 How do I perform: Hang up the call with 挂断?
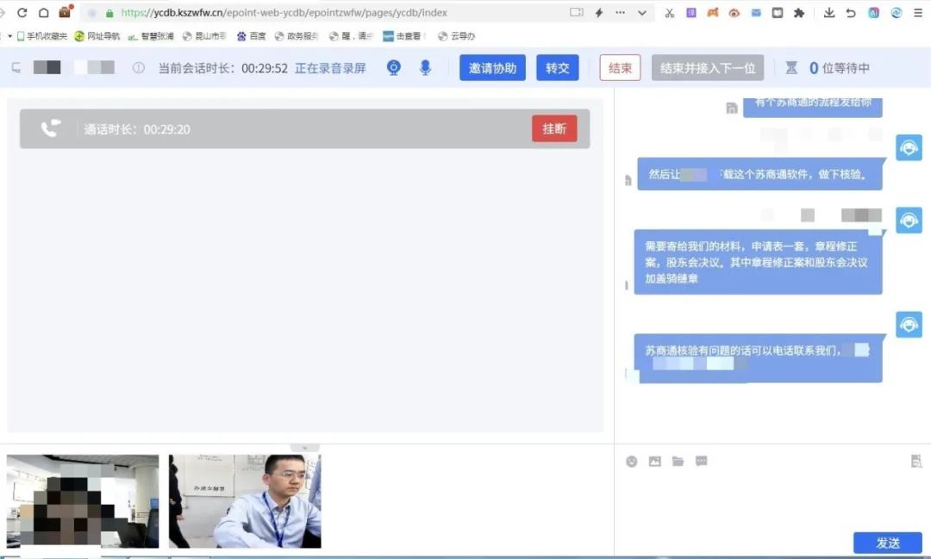point(554,128)
